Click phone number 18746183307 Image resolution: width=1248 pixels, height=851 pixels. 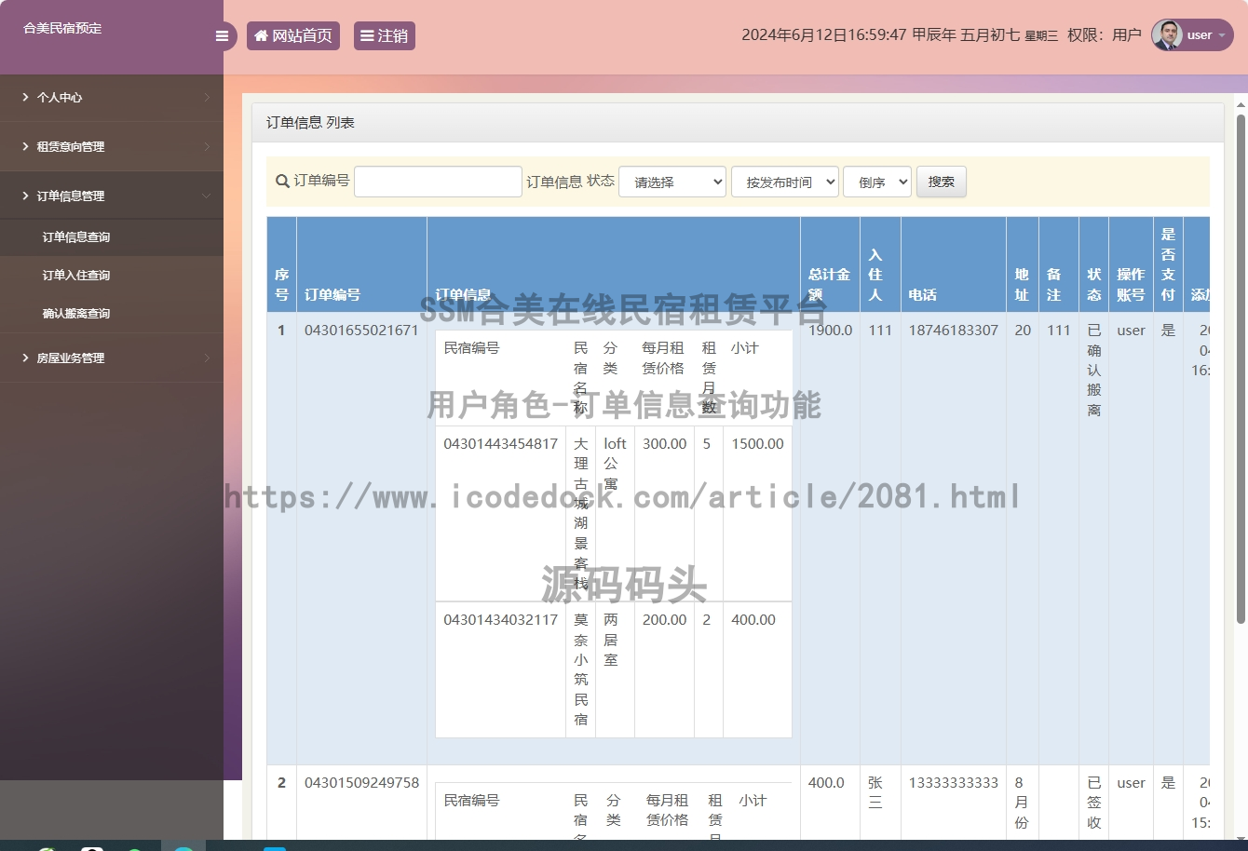(x=954, y=330)
